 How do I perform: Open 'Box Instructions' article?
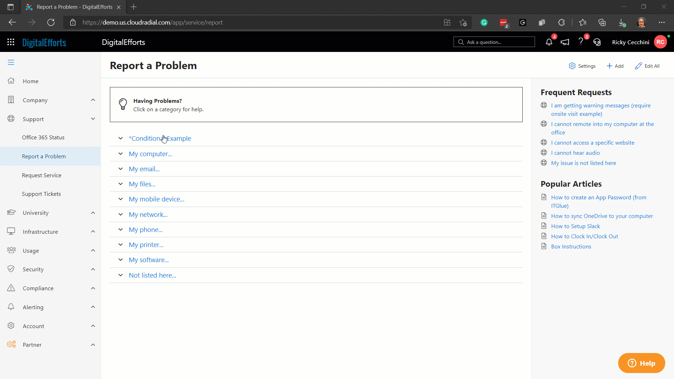[571, 247]
